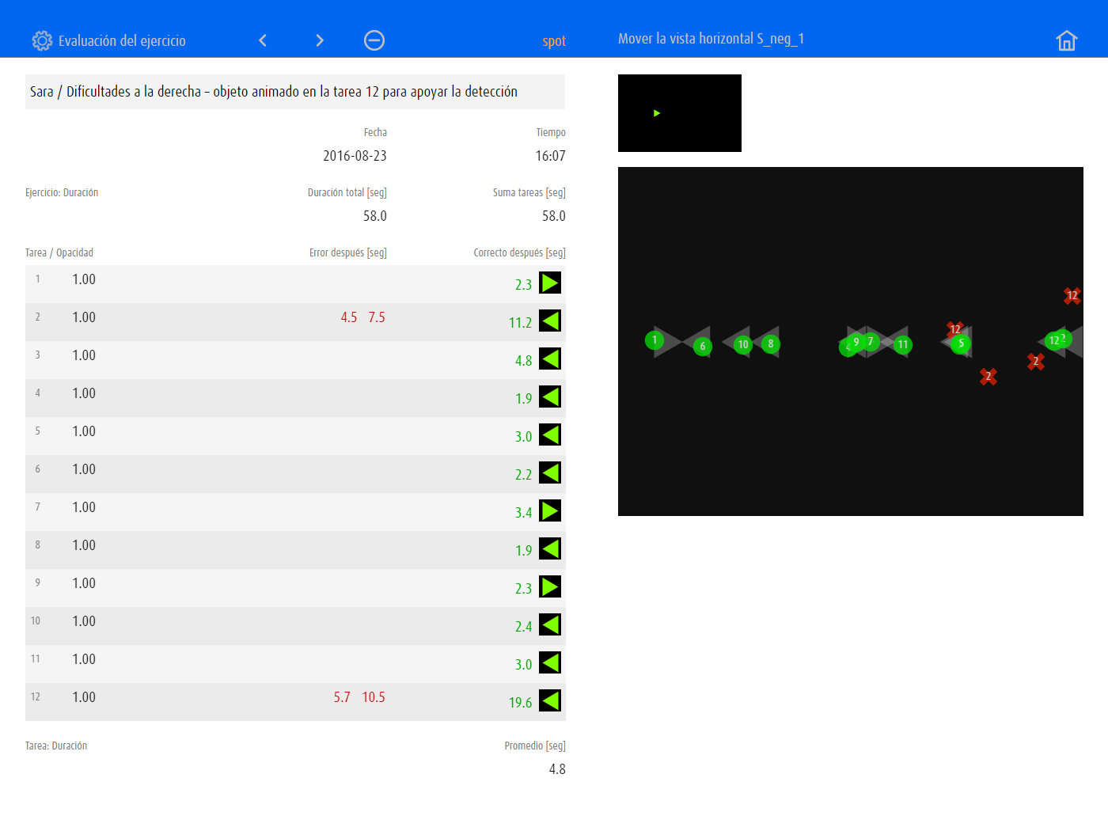This screenshot has height=831, width=1108.
Task: Click green marker 11 in the plot
Action: click(902, 344)
